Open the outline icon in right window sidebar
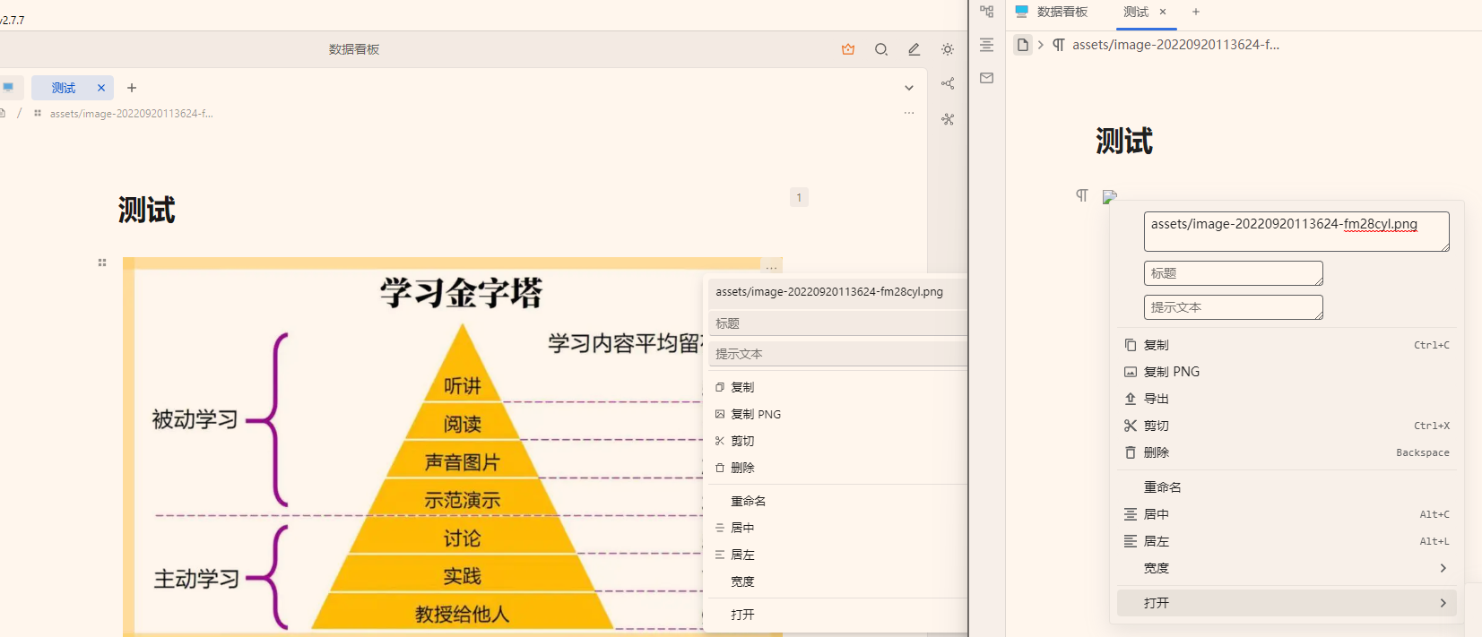Viewport: 1482px width, 637px height. [x=986, y=45]
